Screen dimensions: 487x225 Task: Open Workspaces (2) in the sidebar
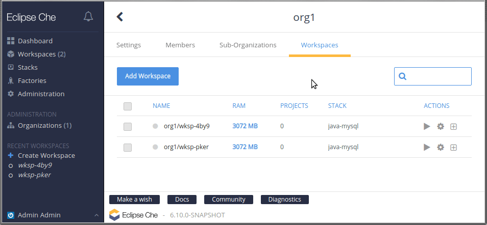pos(42,54)
